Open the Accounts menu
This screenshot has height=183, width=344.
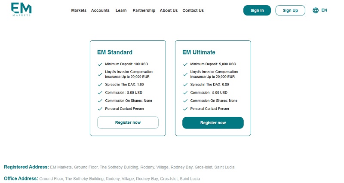(100, 10)
